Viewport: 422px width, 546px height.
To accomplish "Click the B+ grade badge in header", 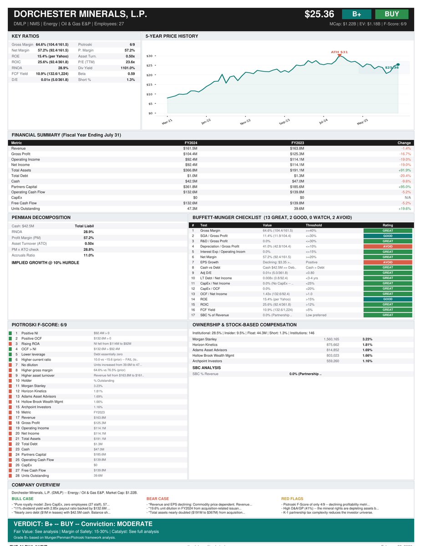I will tap(356, 14).
